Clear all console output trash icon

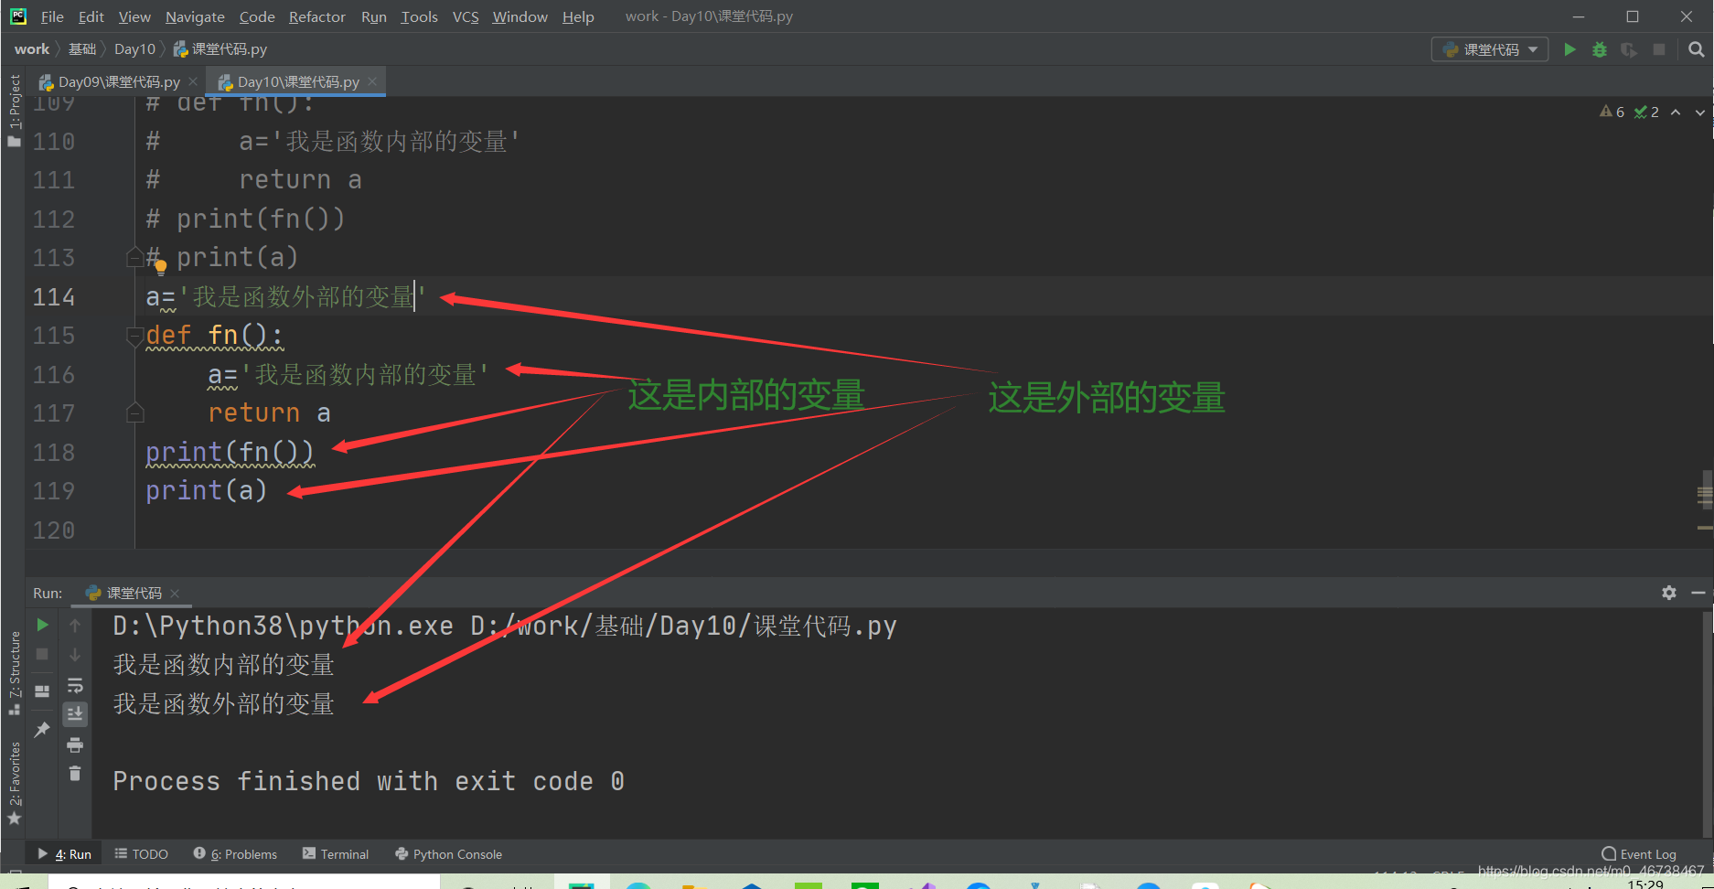click(75, 774)
